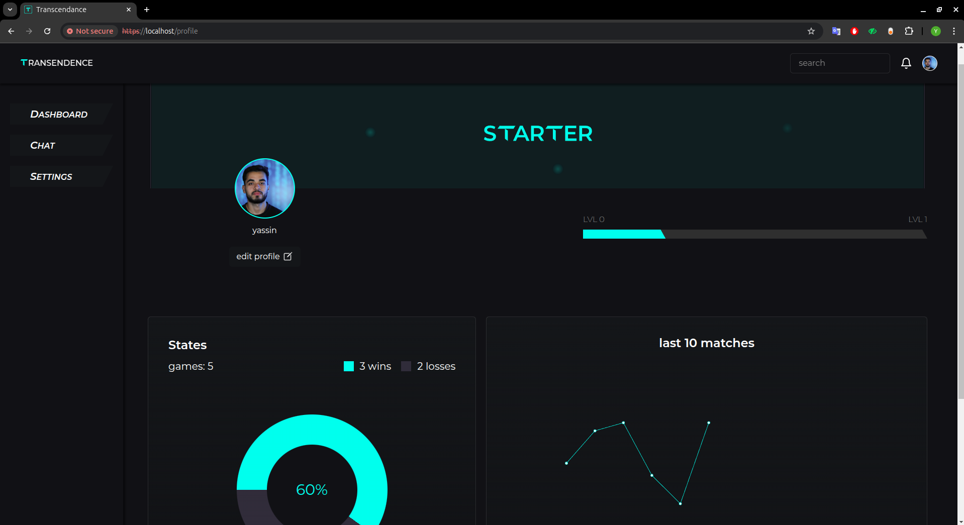Click the level progress bar
Image resolution: width=964 pixels, height=525 pixels.
coord(754,234)
